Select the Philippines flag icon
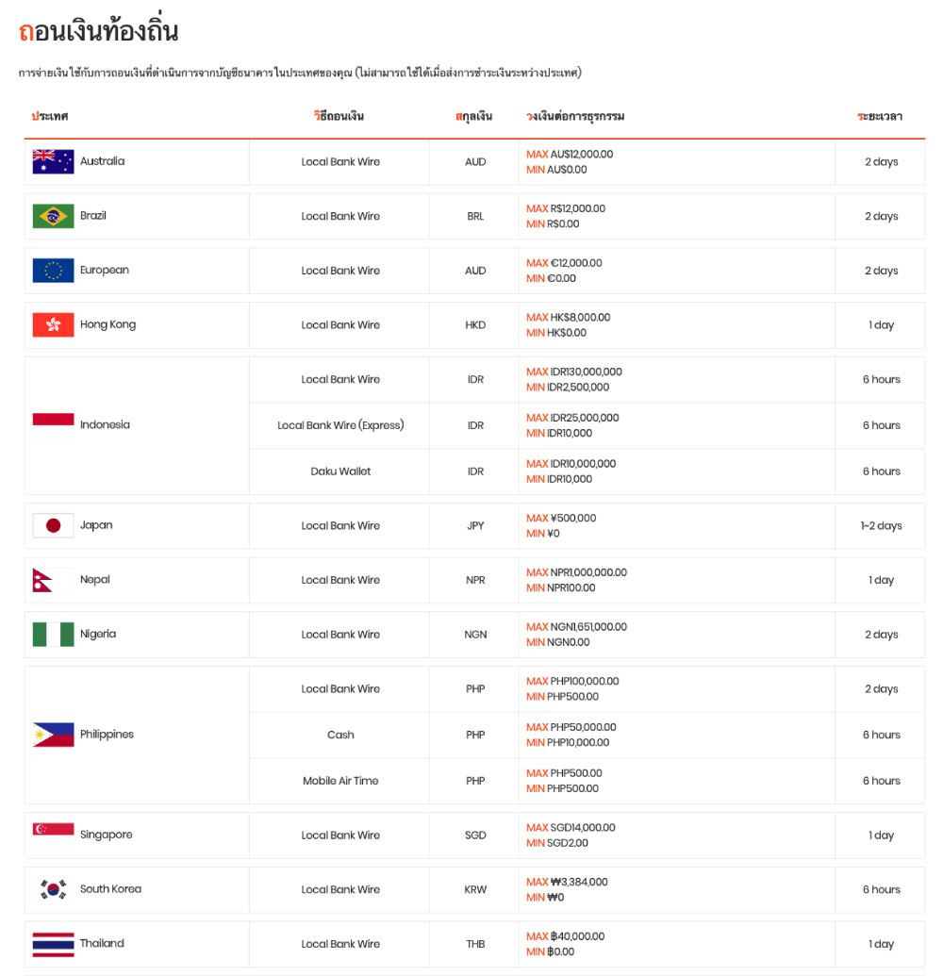 (53, 735)
